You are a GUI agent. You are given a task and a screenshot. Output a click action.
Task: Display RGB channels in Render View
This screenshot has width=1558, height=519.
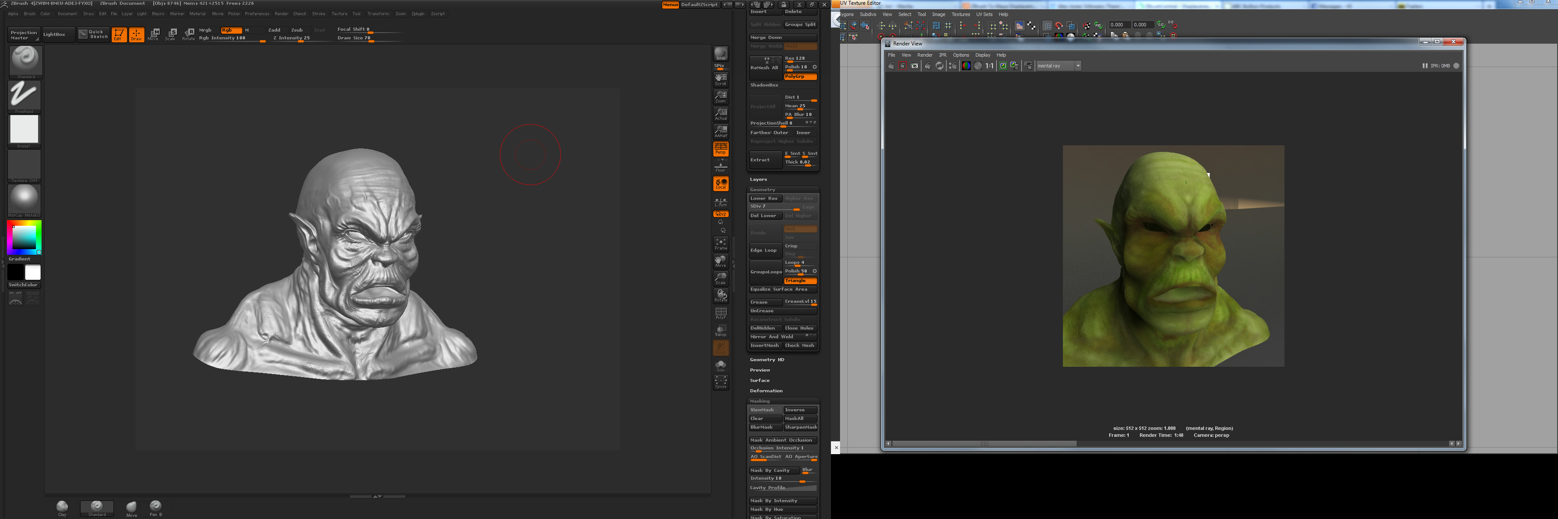966,66
